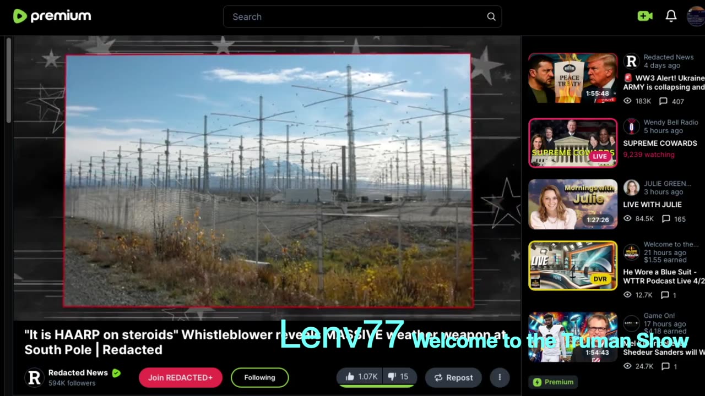
Task: Click the search magnifier icon
Action: click(491, 16)
